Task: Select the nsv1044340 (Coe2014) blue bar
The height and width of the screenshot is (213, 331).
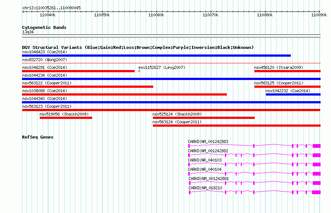Action: (x=171, y=102)
